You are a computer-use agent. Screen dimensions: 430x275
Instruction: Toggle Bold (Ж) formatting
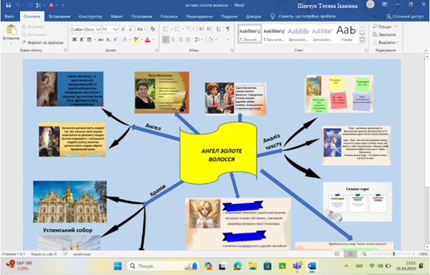click(x=75, y=40)
